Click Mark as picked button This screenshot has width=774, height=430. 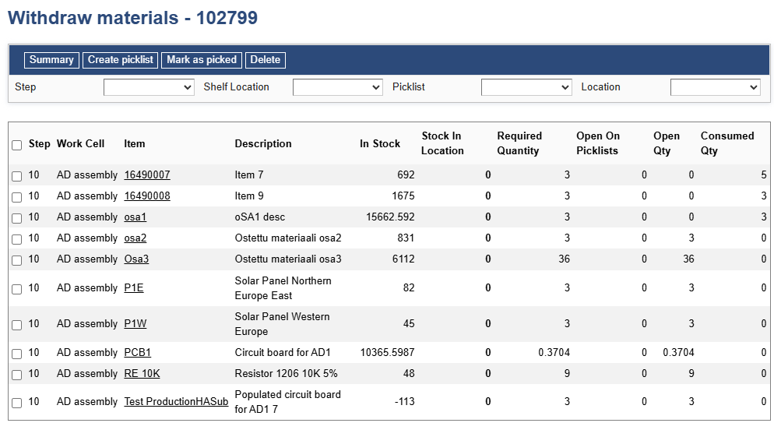click(202, 60)
